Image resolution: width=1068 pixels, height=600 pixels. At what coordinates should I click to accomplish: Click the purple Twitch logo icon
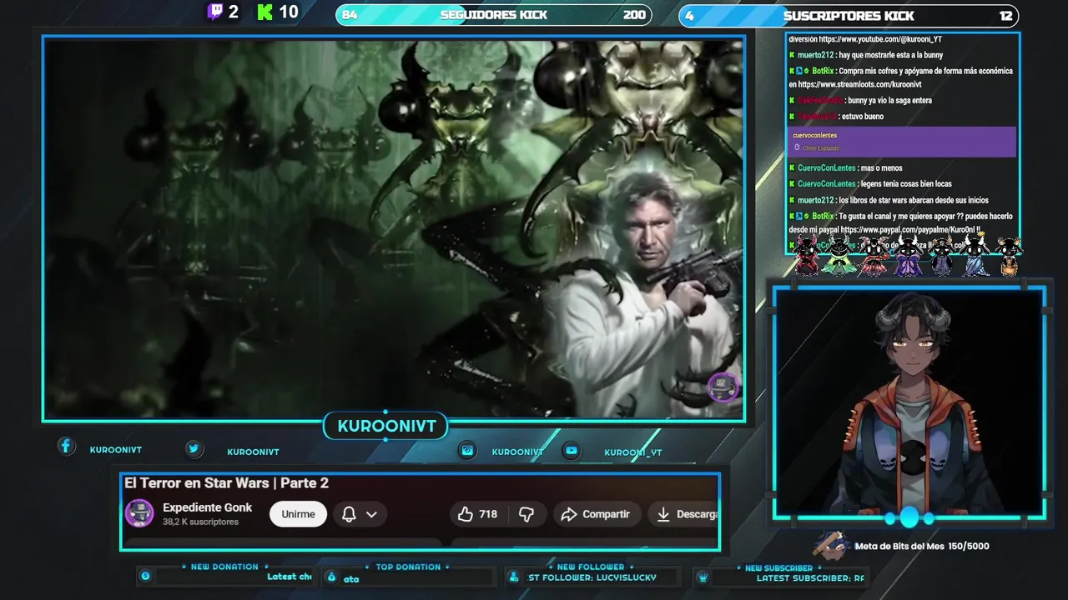click(215, 12)
